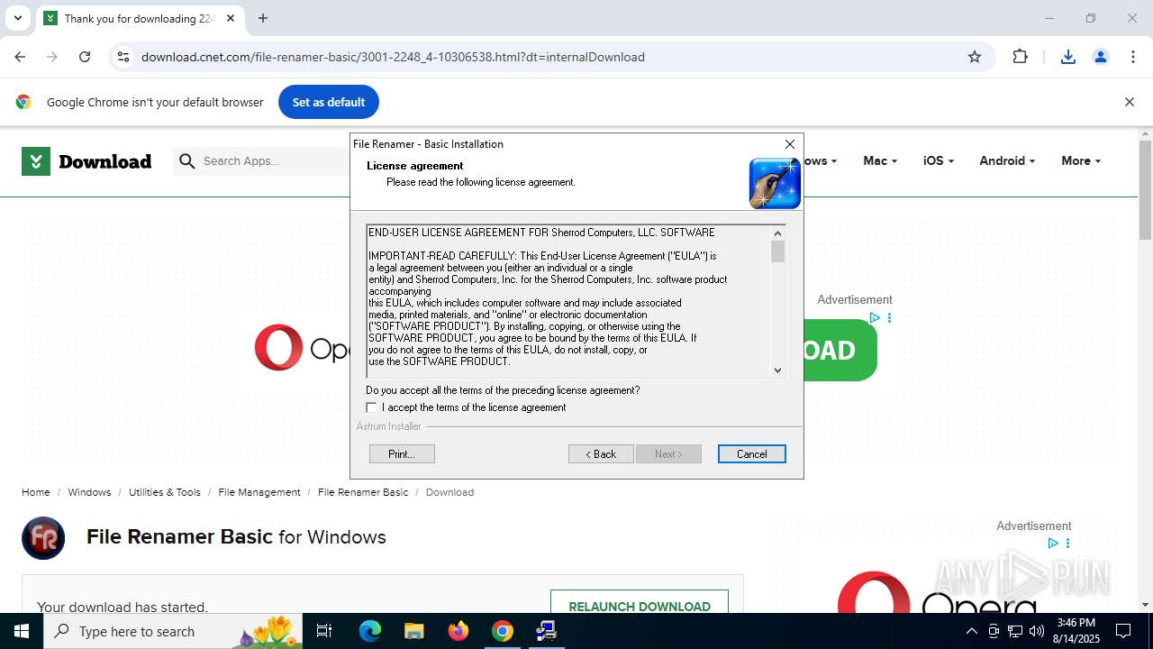Screen dimensions: 1153x649
Task: Open network icon in system tray
Action: click(x=1014, y=631)
